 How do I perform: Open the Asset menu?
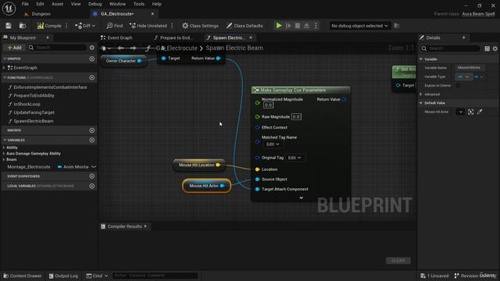coord(57,4)
